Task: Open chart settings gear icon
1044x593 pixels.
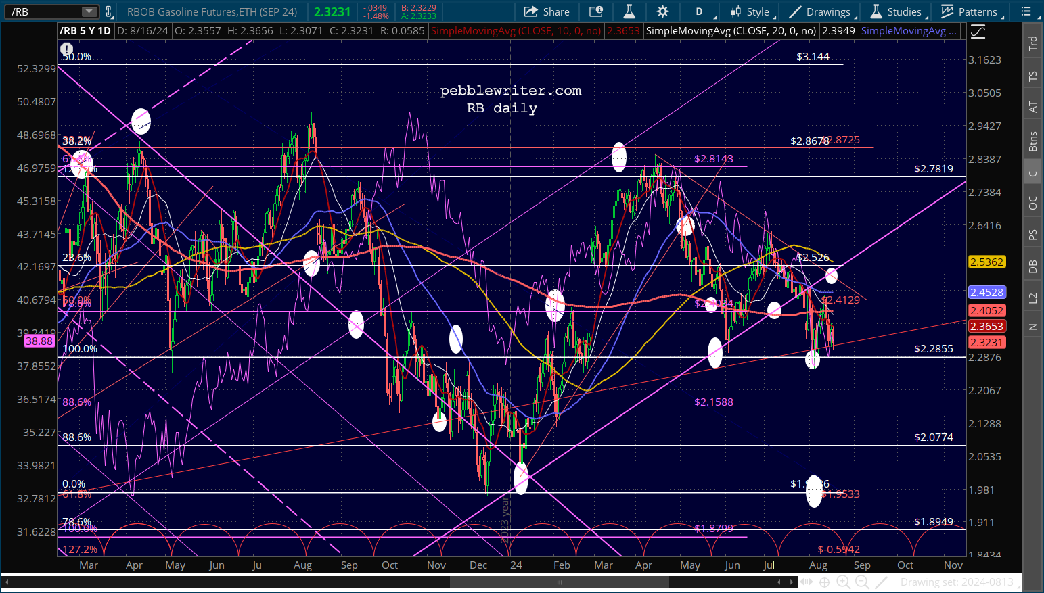Action: click(662, 11)
